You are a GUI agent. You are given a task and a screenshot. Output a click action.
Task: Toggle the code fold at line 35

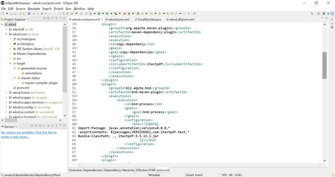click(77, 24)
